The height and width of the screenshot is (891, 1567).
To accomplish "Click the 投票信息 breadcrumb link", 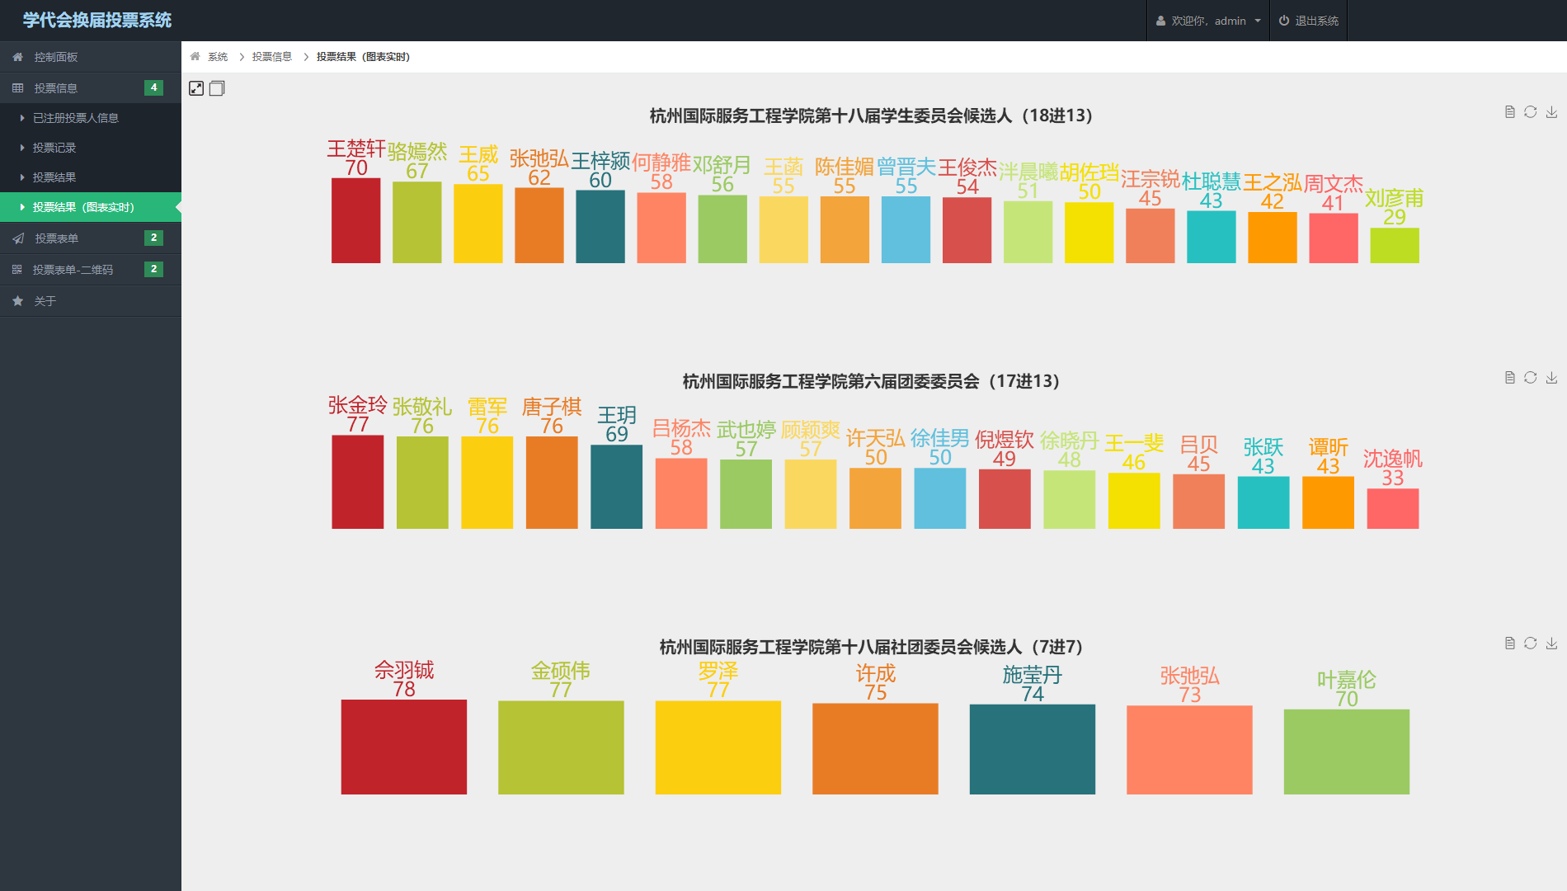I will click(272, 57).
